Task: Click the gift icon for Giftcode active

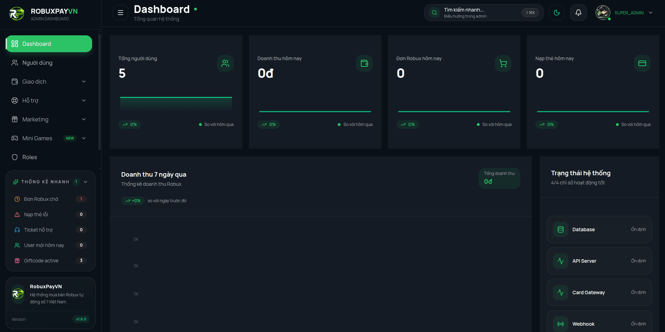Action: [17, 261]
